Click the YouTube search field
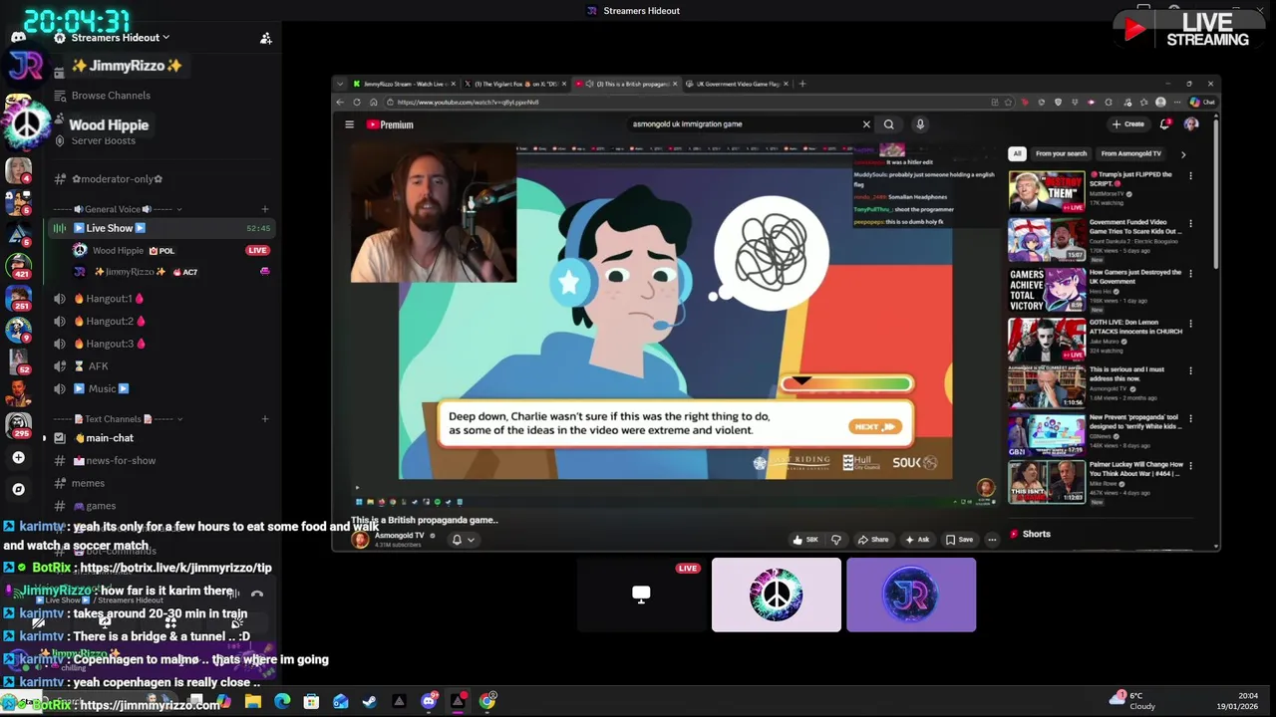Screen dimensions: 1276x717 pos(743,124)
